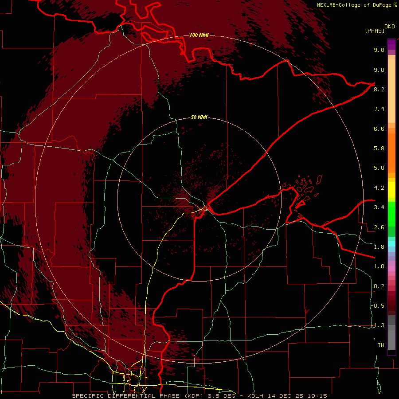Click the 9.0 scale value
Screen dimensions: 399x399
[x=379, y=70]
